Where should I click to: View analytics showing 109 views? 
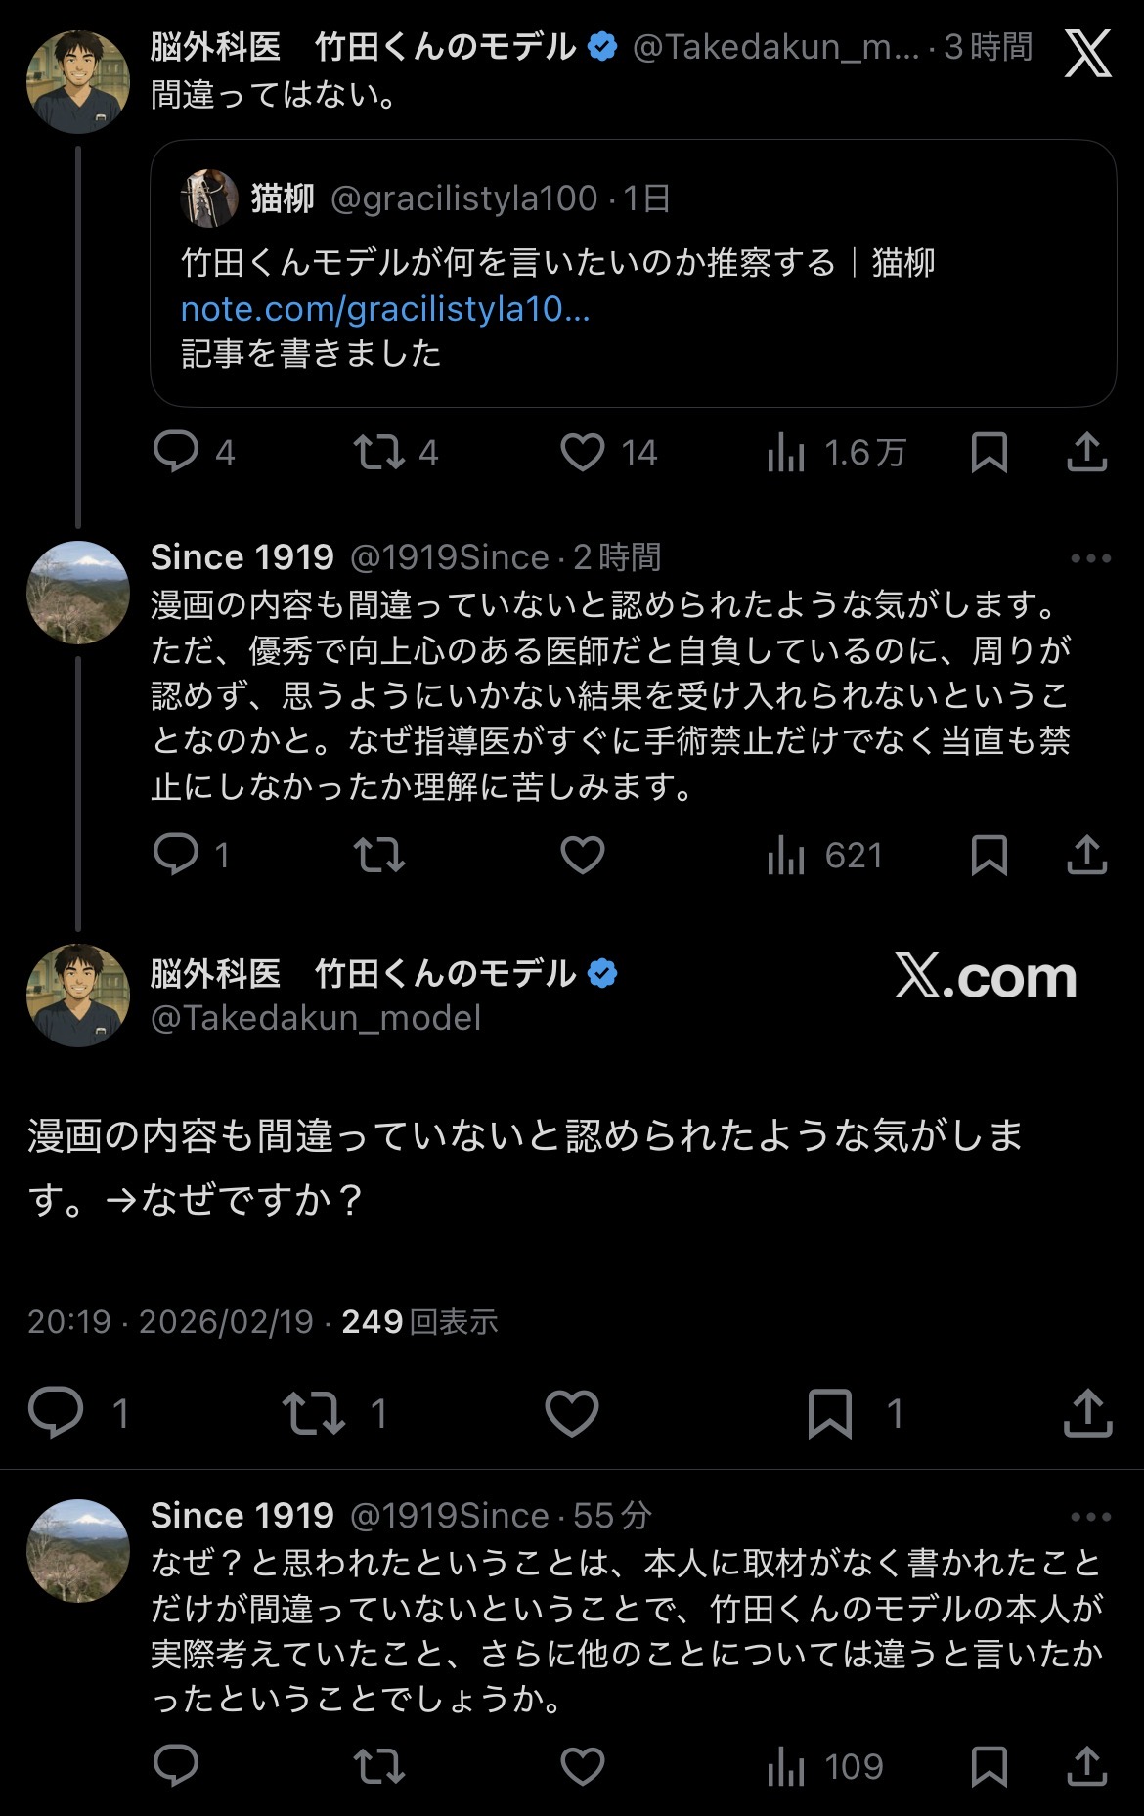pyautogui.click(x=786, y=1766)
